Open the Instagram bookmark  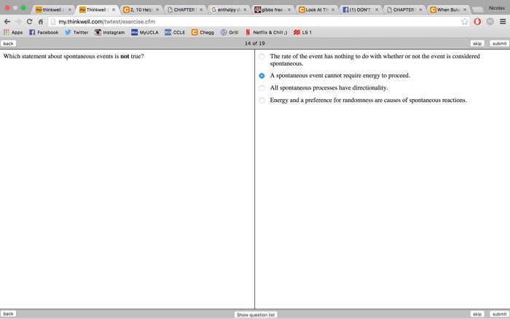pyautogui.click(x=109, y=32)
